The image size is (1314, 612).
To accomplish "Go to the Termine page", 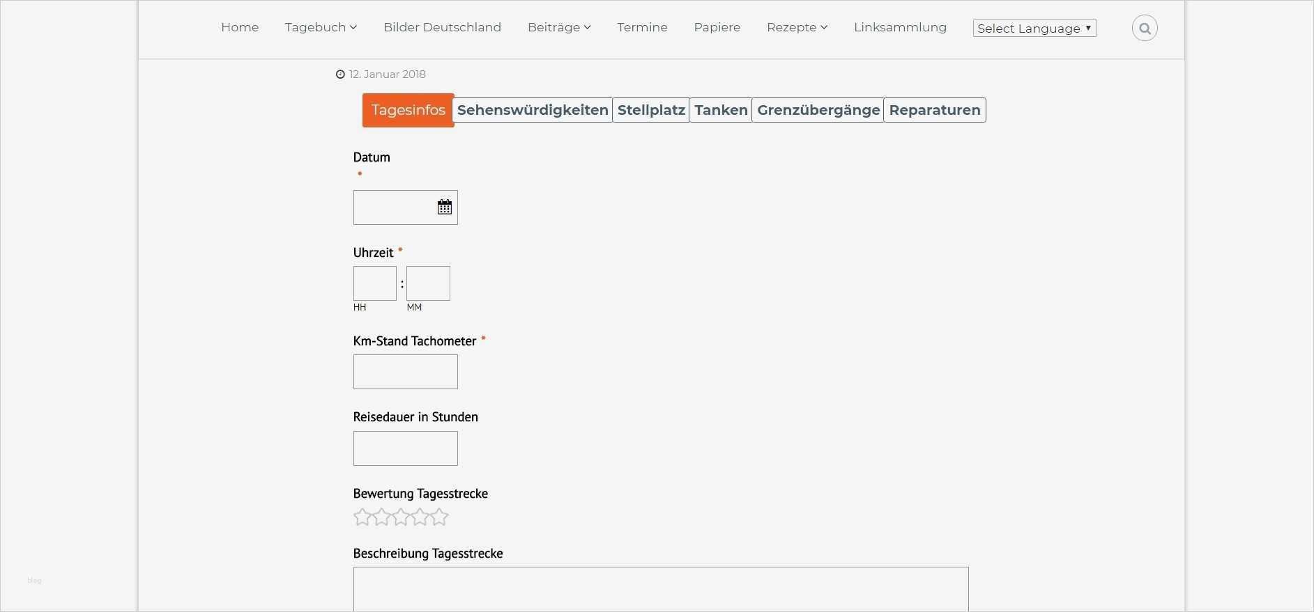I will point(642,27).
